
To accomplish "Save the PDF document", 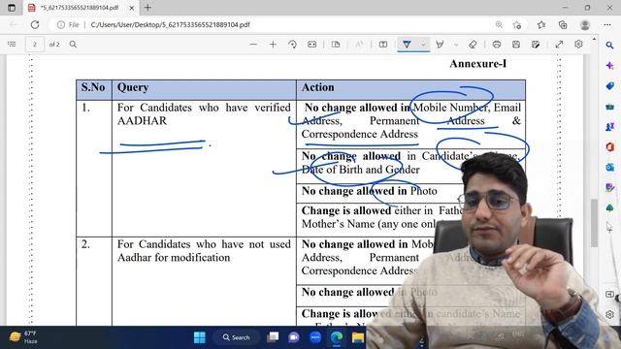I will click(516, 45).
